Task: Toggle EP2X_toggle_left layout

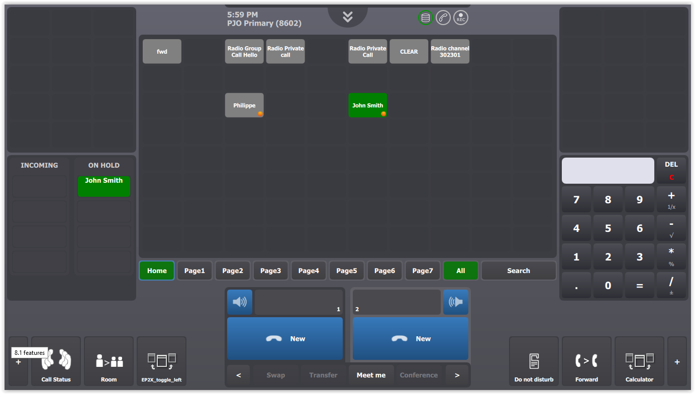Action: 161,361
